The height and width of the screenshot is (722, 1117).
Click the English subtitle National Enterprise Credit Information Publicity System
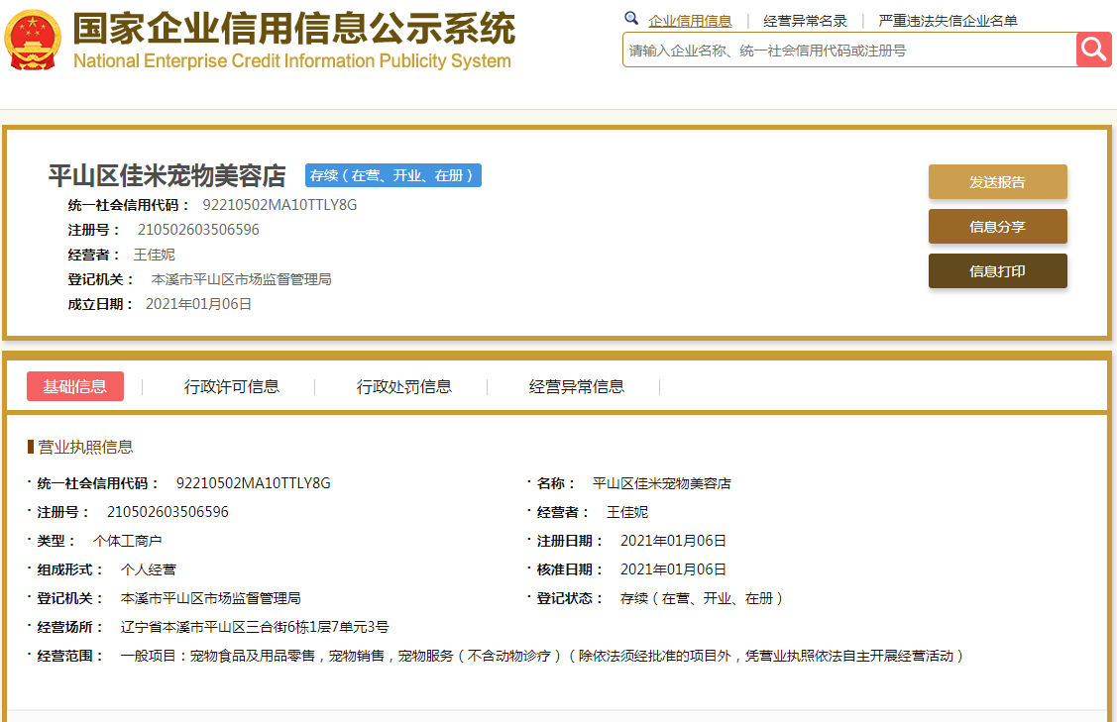292,61
